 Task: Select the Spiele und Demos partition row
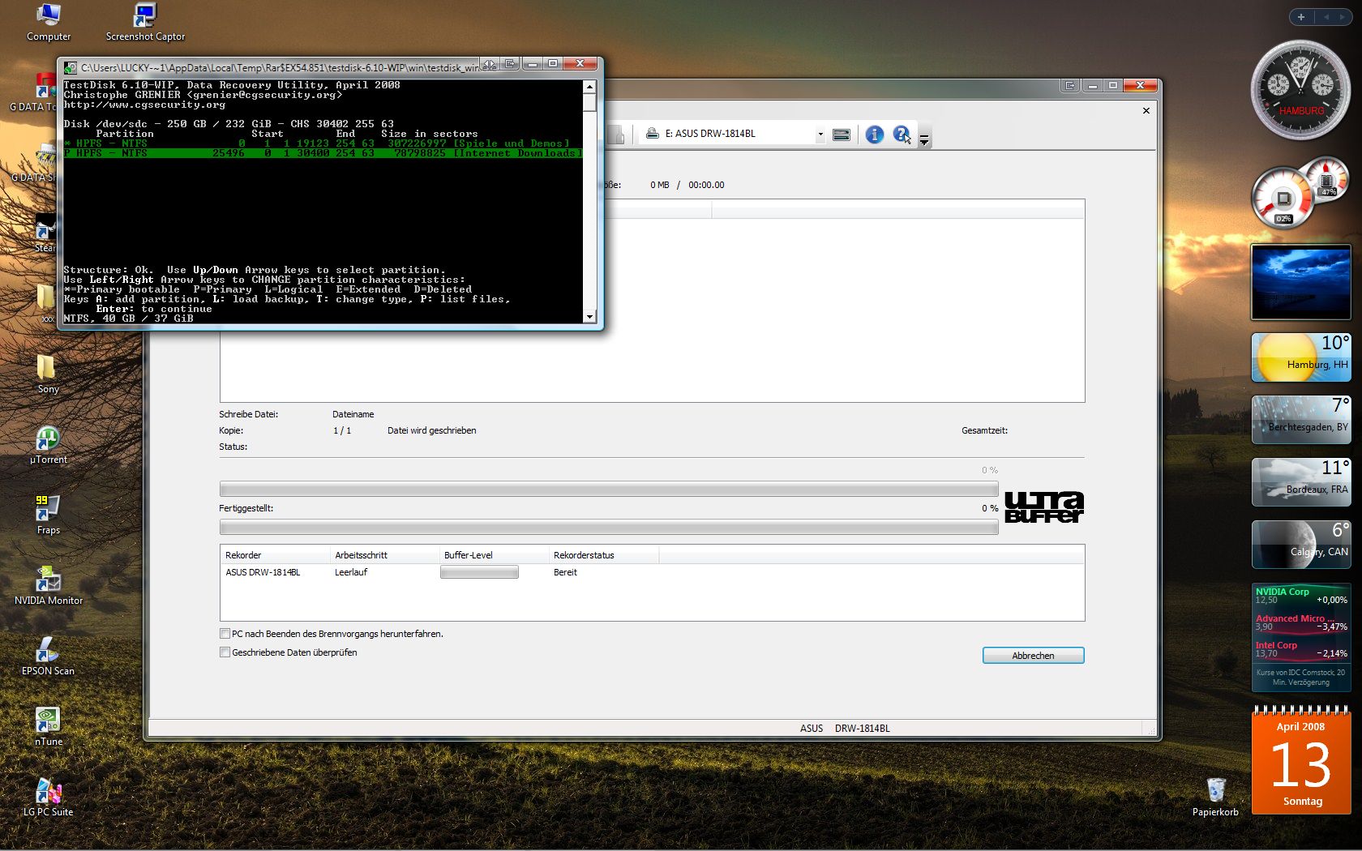click(x=323, y=143)
